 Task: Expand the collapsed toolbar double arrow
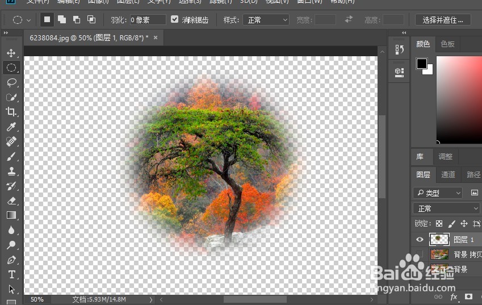[x=6, y=32]
